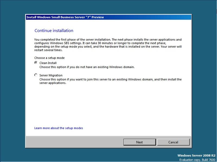Click the Continue installation heading

pyautogui.click(x=54, y=31)
